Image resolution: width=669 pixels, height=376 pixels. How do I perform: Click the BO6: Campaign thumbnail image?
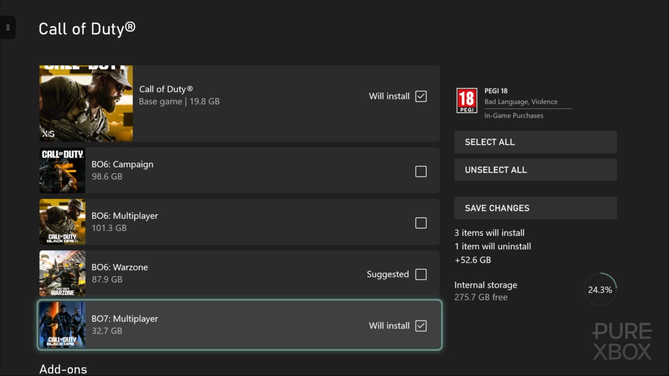pyautogui.click(x=62, y=171)
